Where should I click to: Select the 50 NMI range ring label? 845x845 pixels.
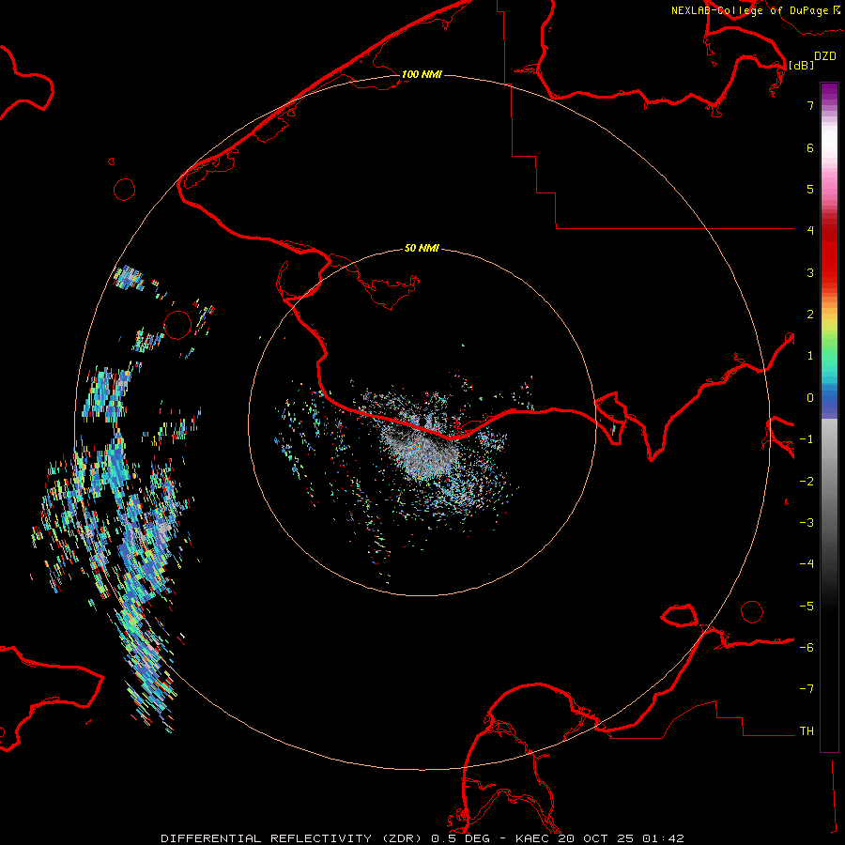coord(422,248)
